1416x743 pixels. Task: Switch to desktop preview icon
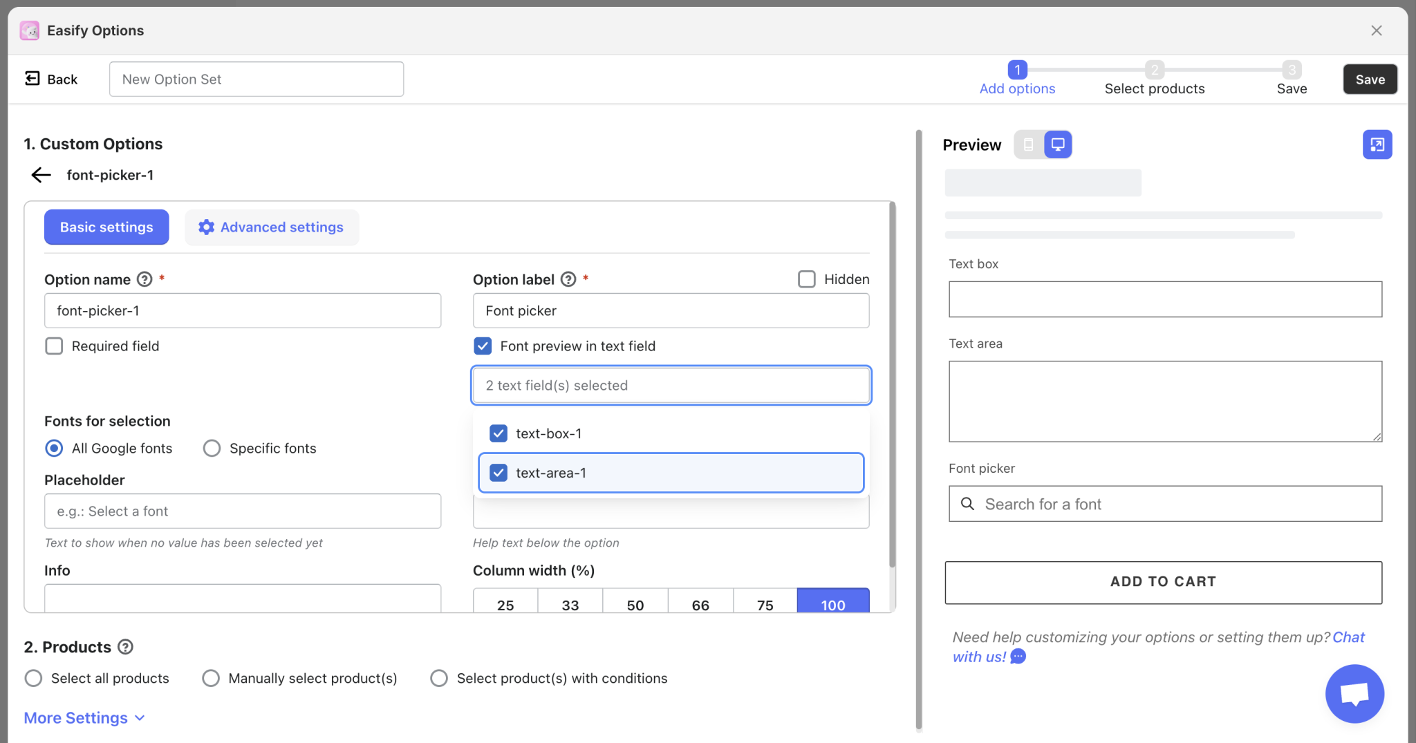[x=1058, y=144]
